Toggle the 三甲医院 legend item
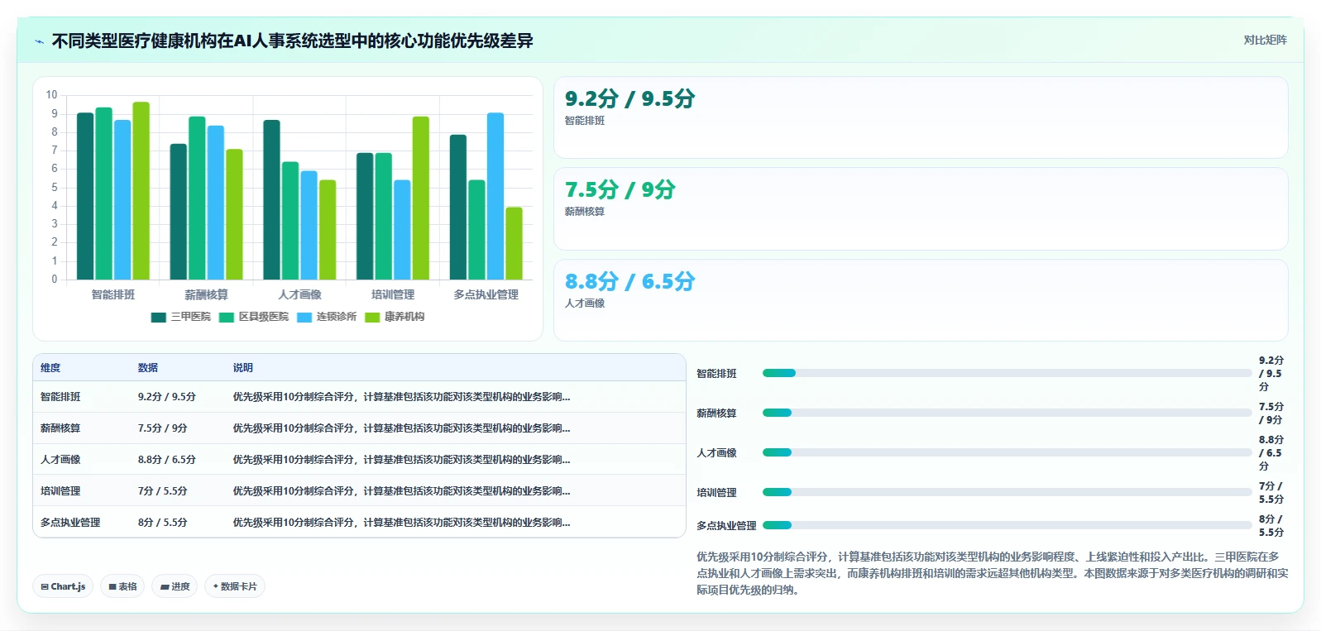 pos(181,317)
